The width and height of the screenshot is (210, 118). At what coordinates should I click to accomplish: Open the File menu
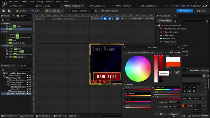click(10, 2)
